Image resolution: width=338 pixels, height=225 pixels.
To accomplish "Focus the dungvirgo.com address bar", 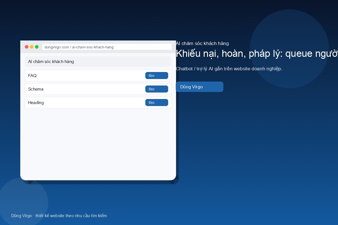I will pyautogui.click(x=107, y=47).
